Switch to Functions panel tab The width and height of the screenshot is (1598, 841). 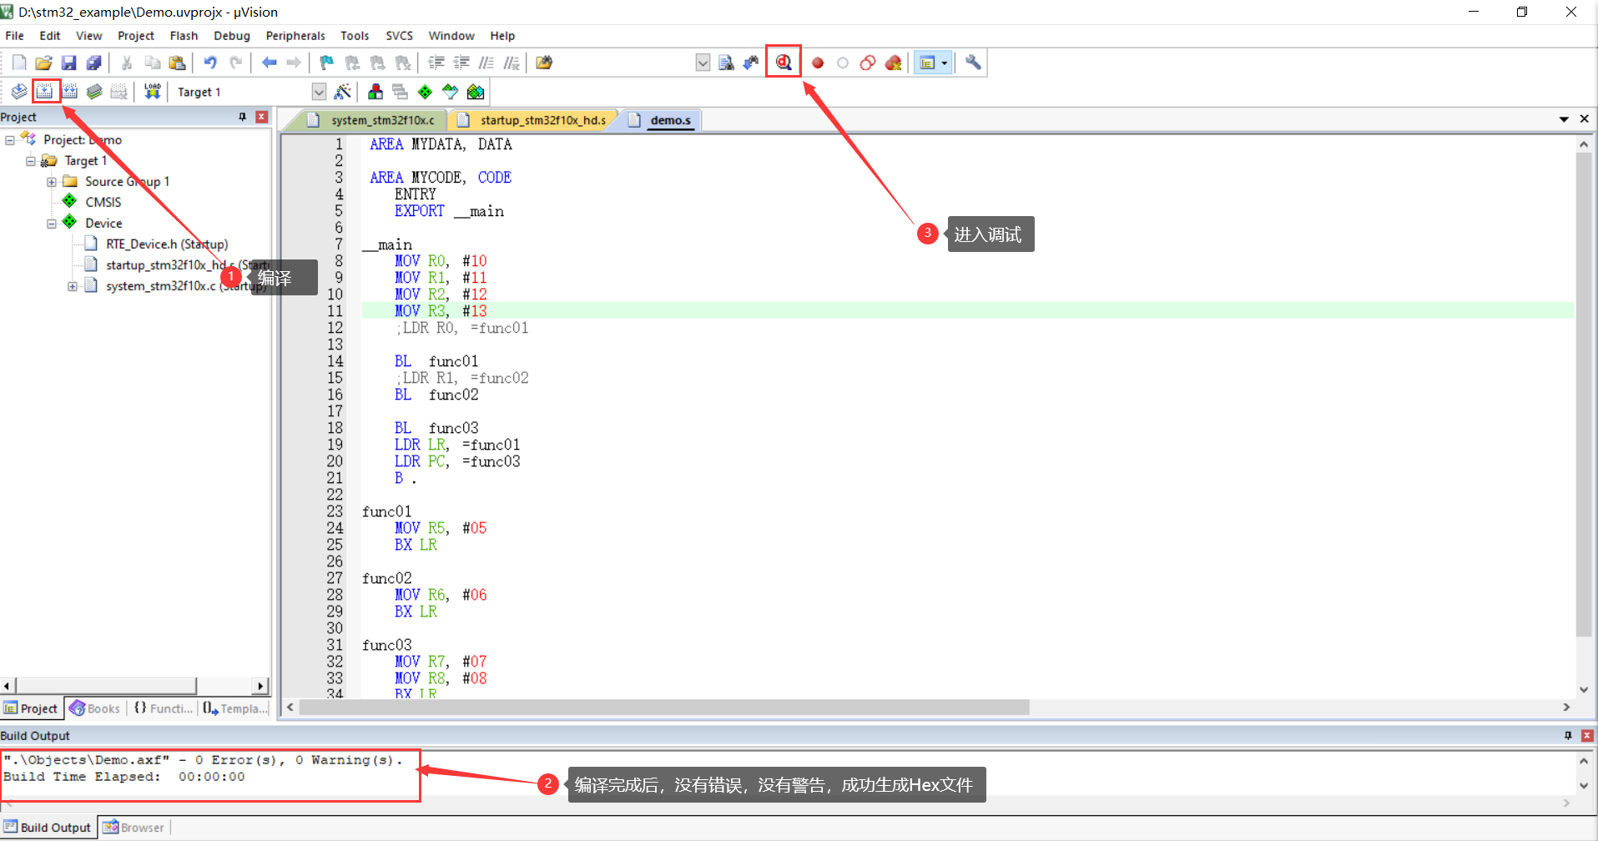pos(163,708)
